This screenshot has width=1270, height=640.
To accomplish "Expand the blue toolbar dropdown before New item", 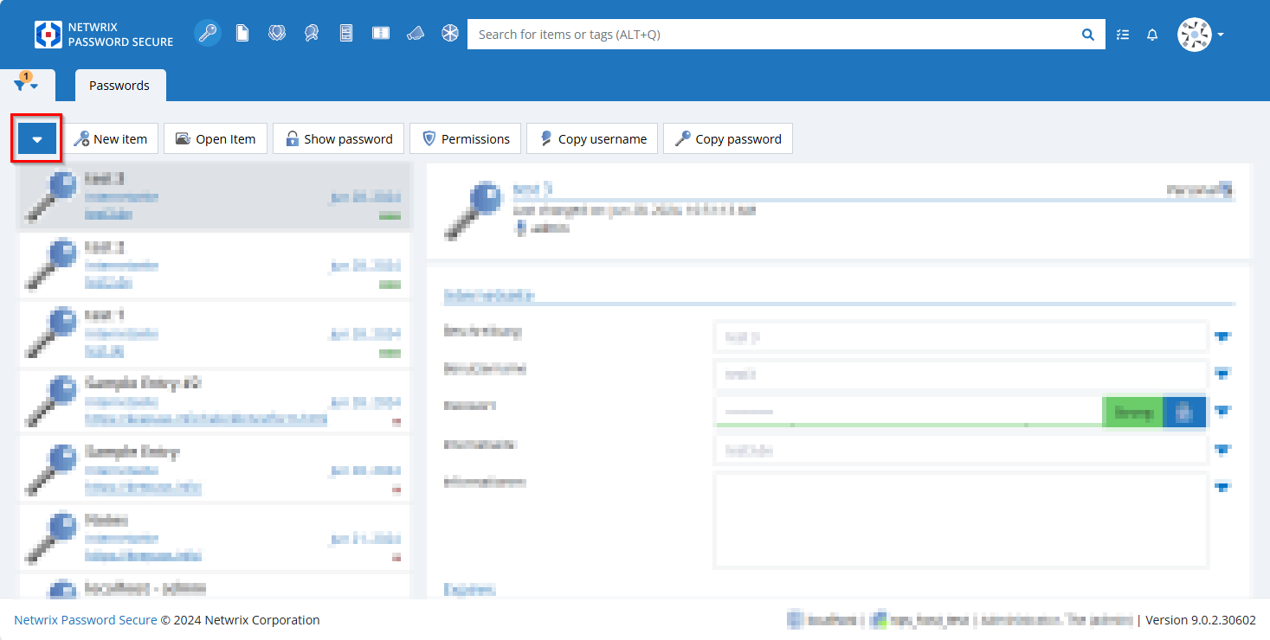I will pyautogui.click(x=37, y=138).
